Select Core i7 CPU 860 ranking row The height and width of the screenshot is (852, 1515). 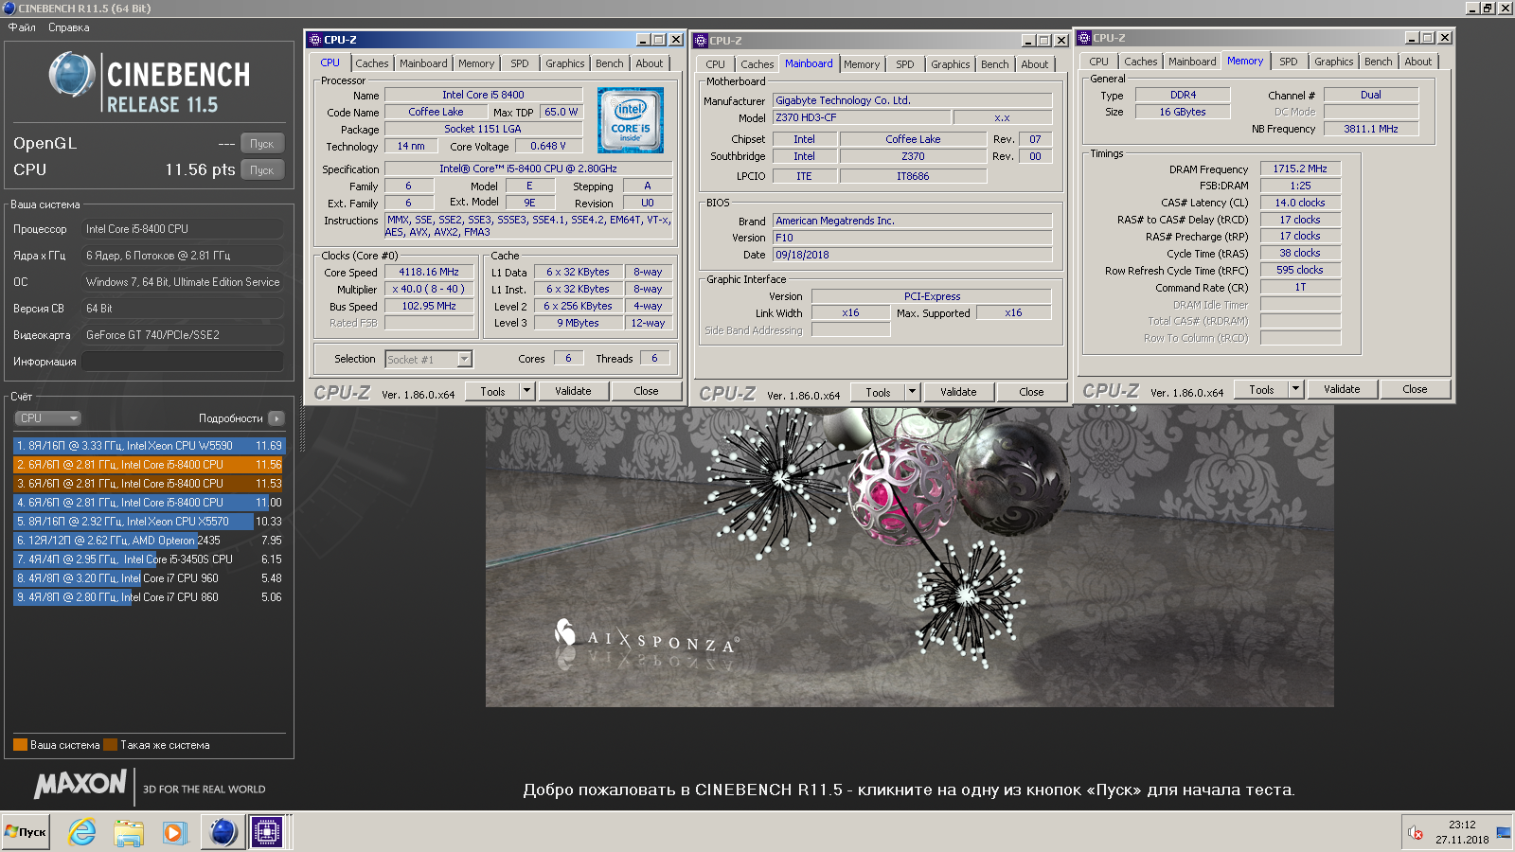tap(148, 597)
